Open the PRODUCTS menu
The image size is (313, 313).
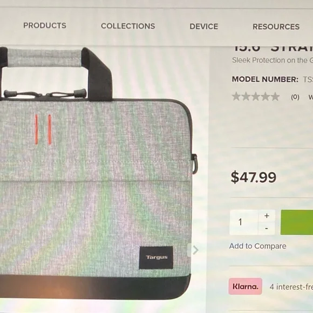45,25
